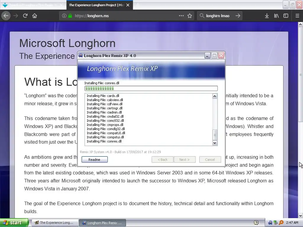Image resolution: width=303 pixels, height=227 pixels.
Task: Click the browser page scroll up arrow
Action: 301,24
